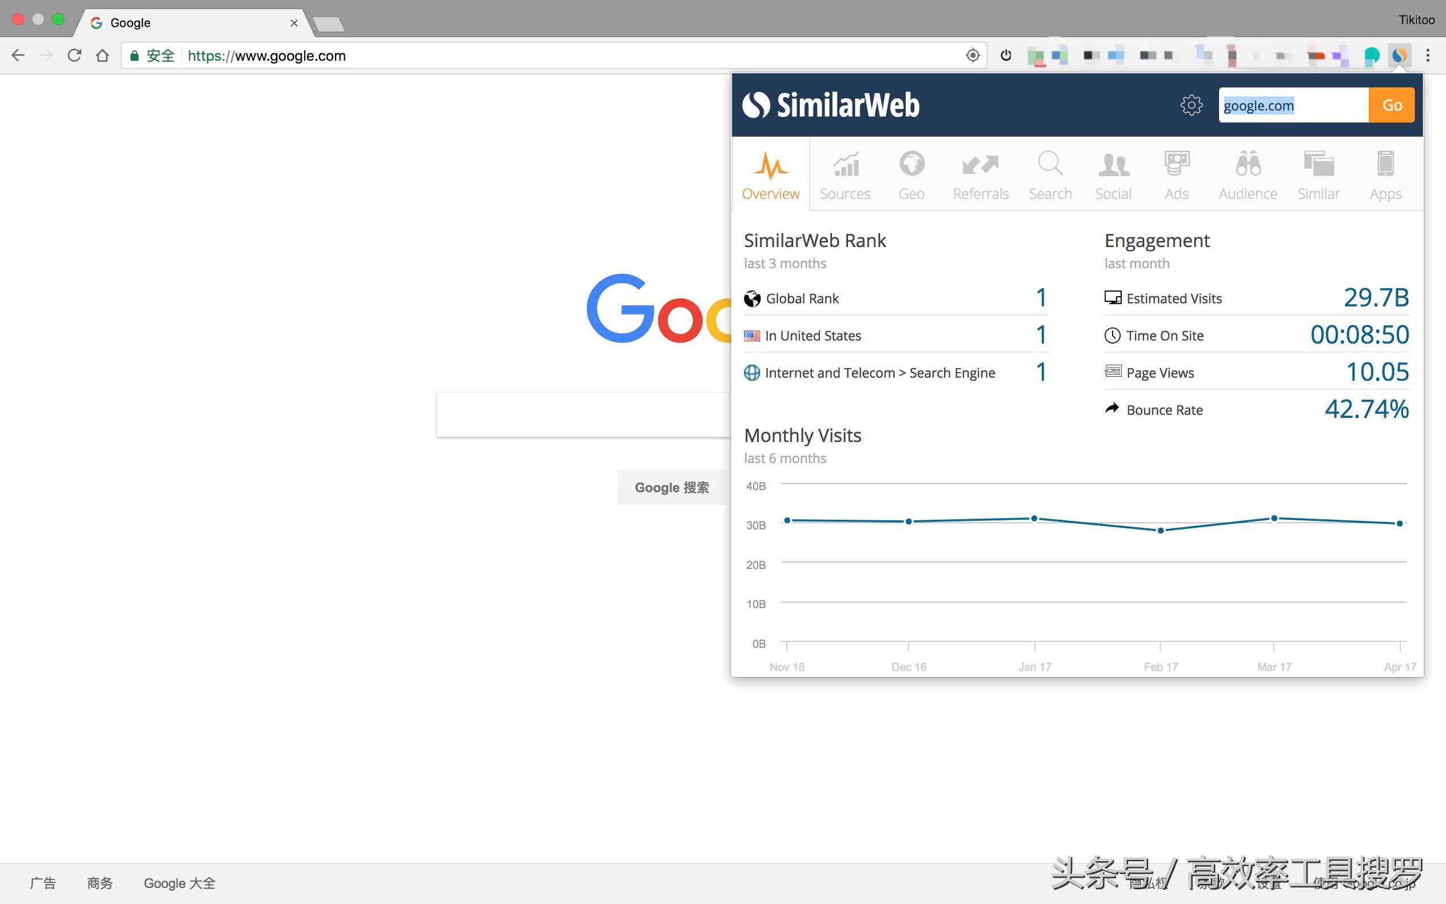Select the Referrals tab

tap(981, 174)
